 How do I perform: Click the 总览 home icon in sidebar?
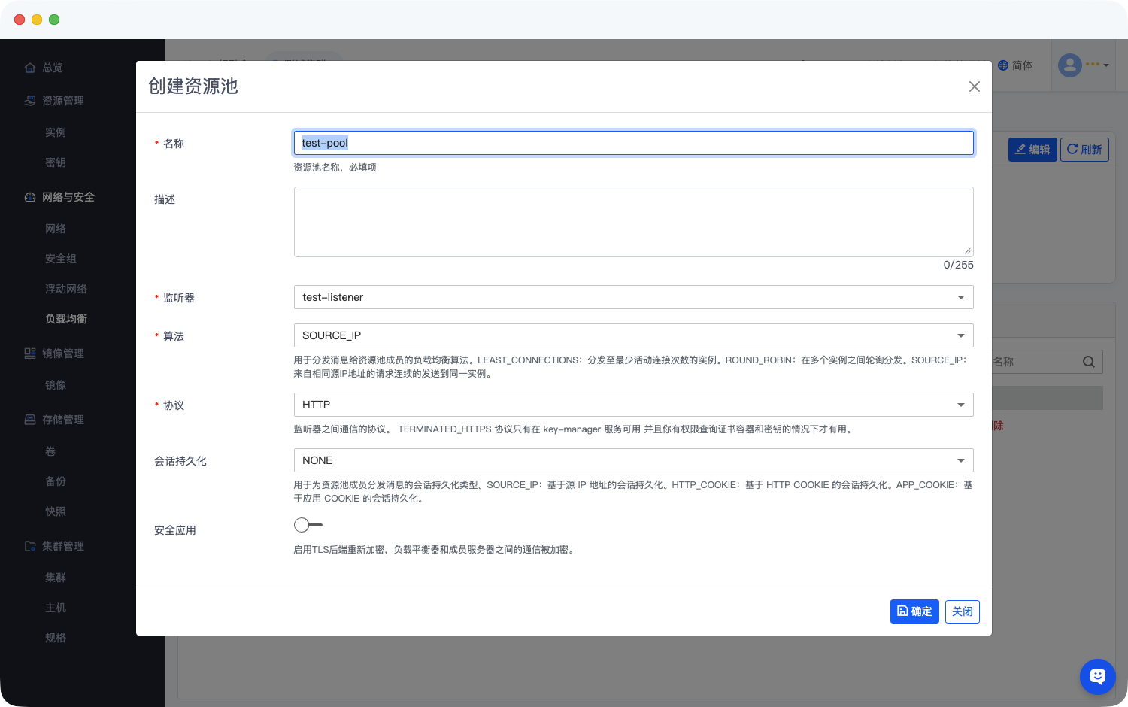[30, 68]
